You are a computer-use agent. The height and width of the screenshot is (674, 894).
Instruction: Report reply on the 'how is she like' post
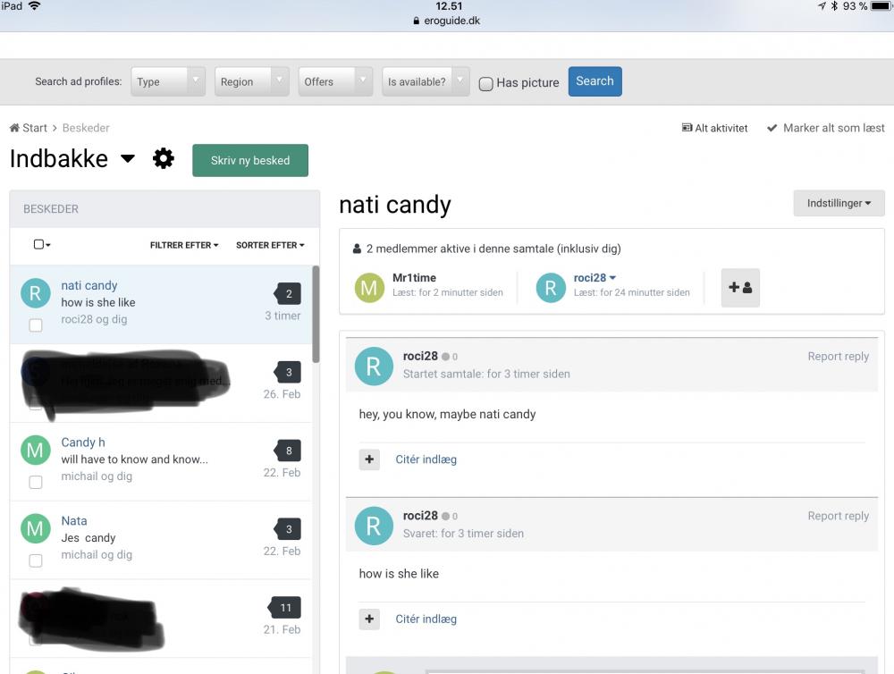click(x=839, y=516)
